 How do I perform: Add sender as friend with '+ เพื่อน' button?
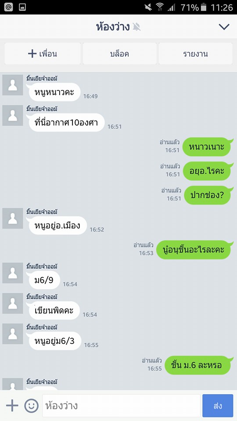coord(43,54)
